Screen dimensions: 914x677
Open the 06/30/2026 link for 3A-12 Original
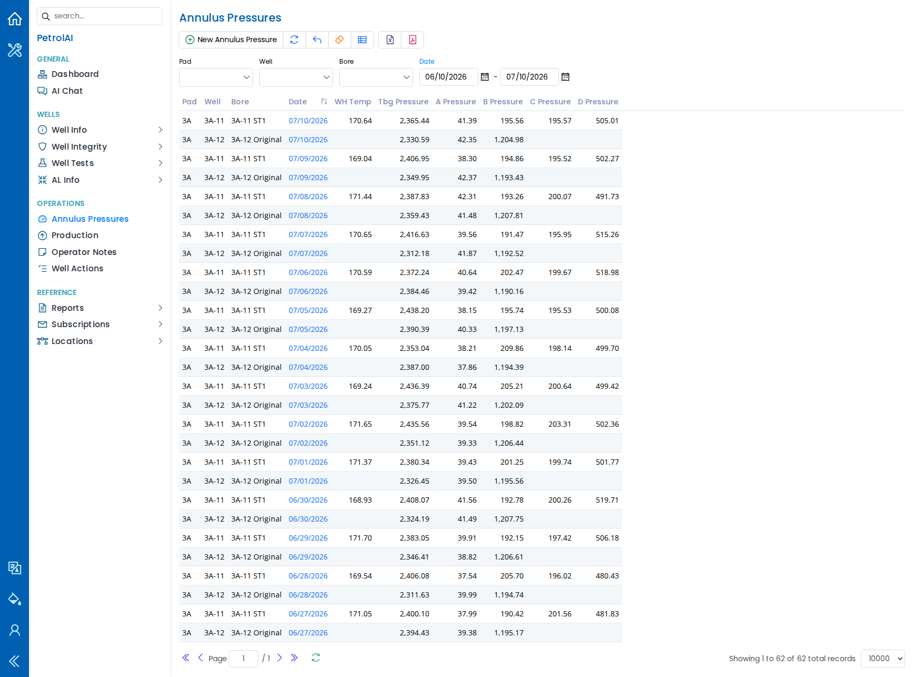(308, 519)
